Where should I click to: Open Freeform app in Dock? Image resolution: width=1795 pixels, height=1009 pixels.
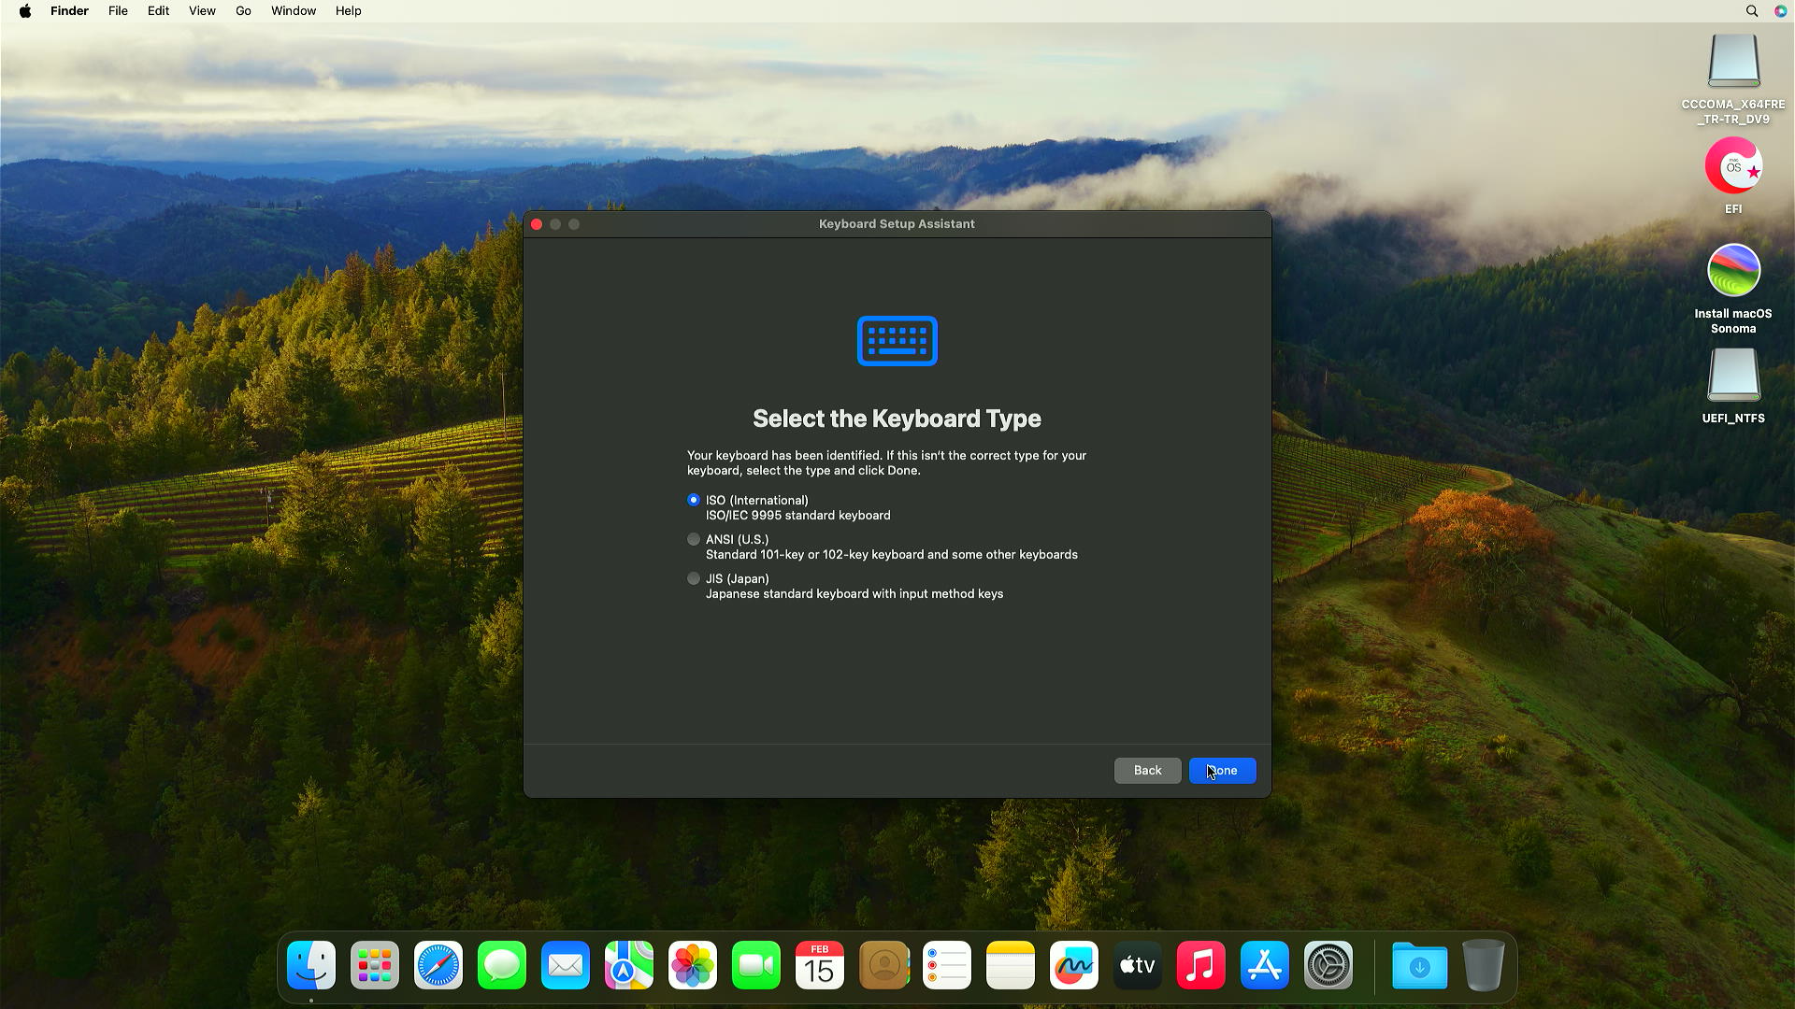tap(1074, 966)
